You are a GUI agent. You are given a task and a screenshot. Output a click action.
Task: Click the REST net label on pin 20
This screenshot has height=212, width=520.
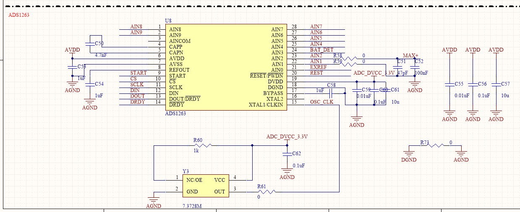point(316,73)
